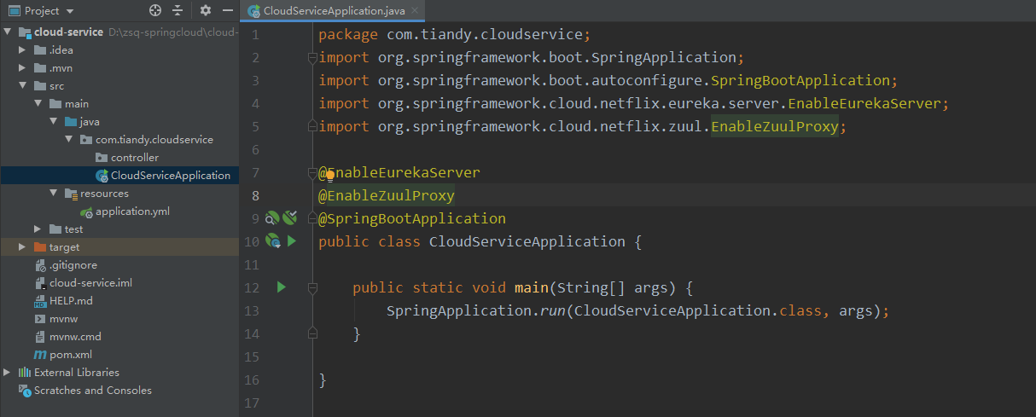Collapse the src folder
This screenshot has height=417, width=1036.
pos(24,86)
